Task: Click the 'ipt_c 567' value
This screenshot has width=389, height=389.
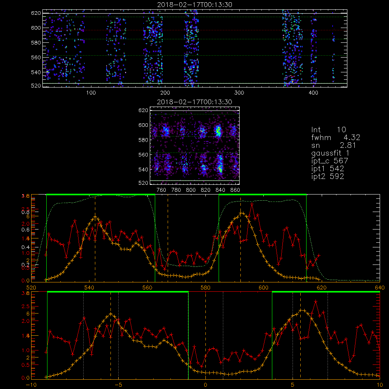Action: pos(330,161)
